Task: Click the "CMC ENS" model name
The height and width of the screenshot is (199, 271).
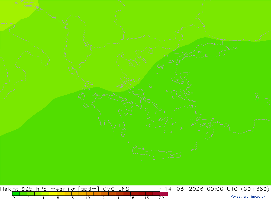Action: 116,189
